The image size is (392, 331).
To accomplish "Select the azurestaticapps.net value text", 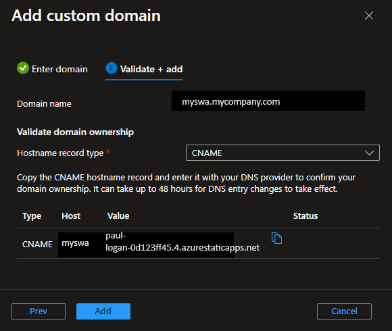I will coord(182,242).
